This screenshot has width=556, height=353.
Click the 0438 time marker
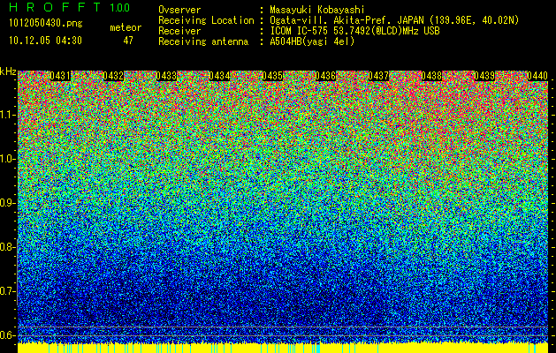(432, 76)
